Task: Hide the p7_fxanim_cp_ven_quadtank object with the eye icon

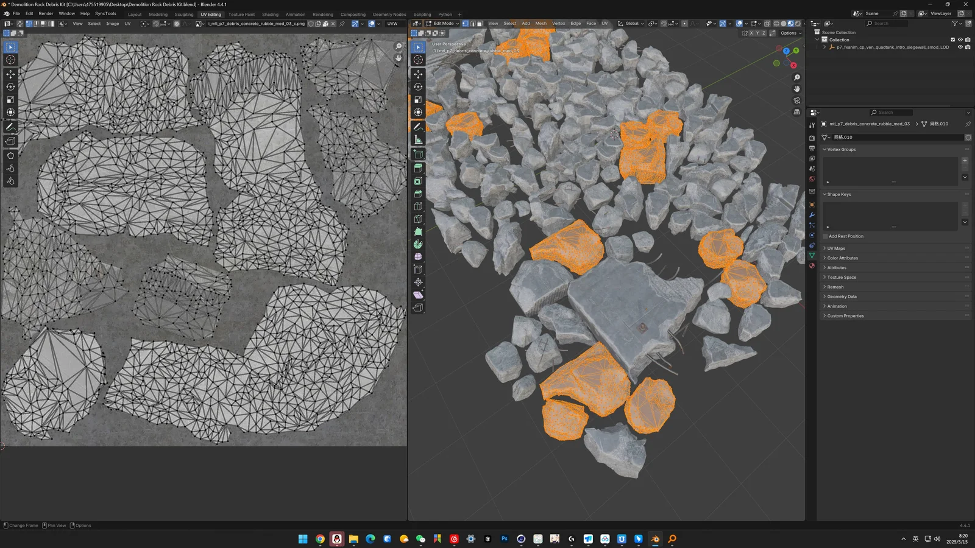Action: (960, 47)
